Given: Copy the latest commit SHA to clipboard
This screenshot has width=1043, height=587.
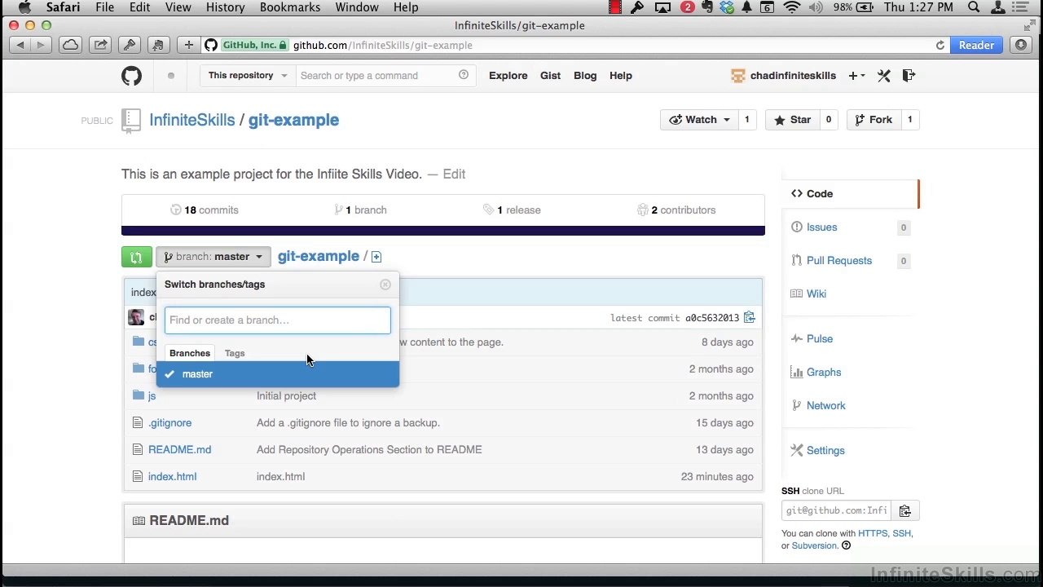Looking at the screenshot, I should (x=749, y=317).
